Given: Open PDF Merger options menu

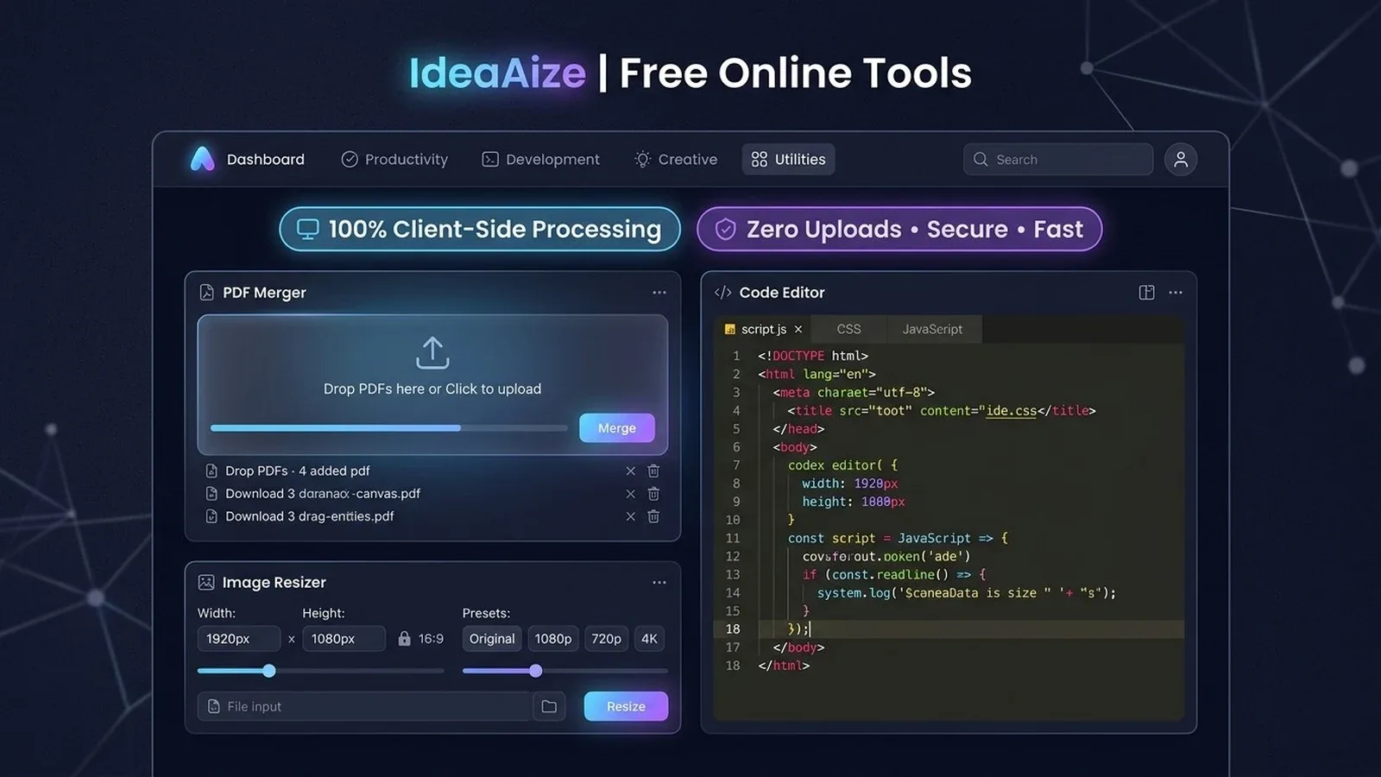Looking at the screenshot, I should coord(659,293).
